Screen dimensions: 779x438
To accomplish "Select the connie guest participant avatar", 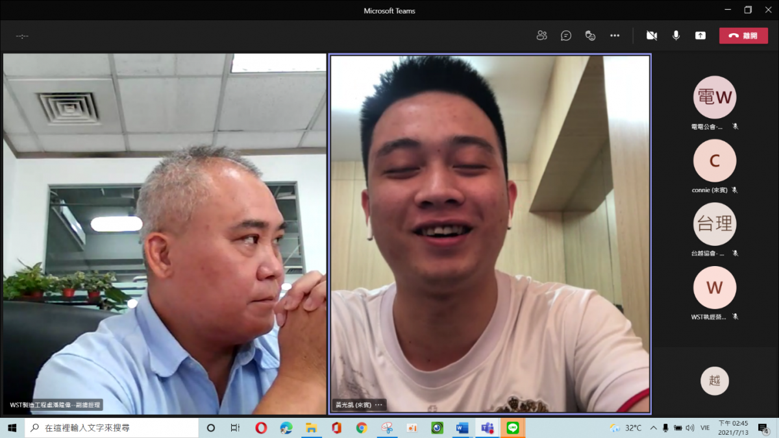I will point(714,161).
